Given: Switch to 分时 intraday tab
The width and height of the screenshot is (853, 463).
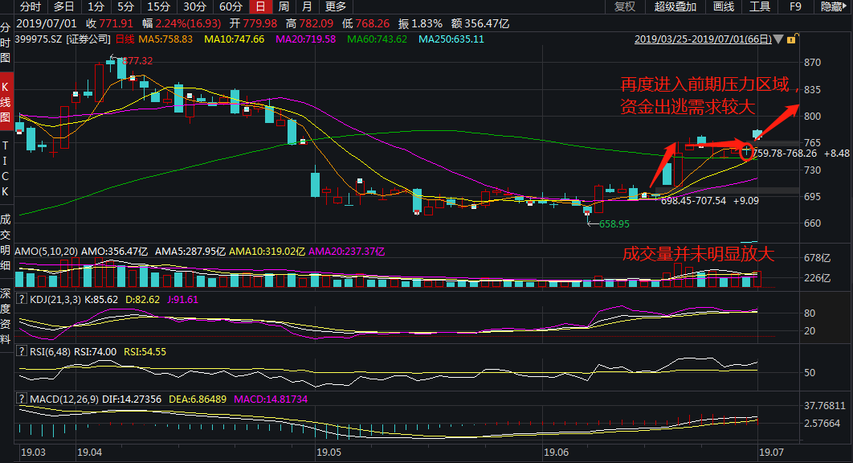Looking at the screenshot, I should pyautogui.click(x=31, y=6).
